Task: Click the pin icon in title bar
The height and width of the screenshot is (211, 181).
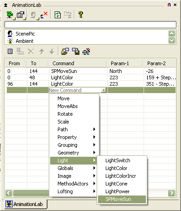Action: point(169,5)
